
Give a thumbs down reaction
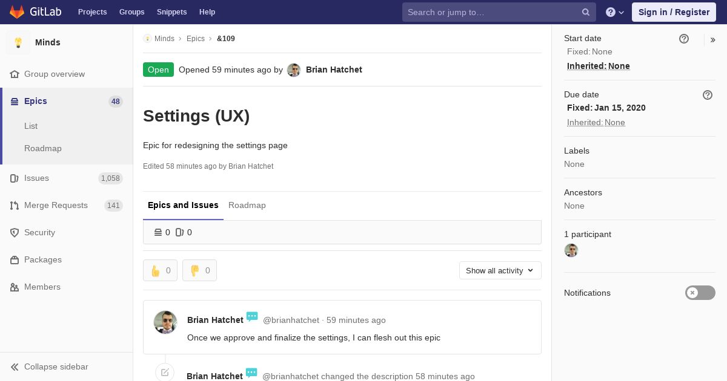[x=199, y=270]
